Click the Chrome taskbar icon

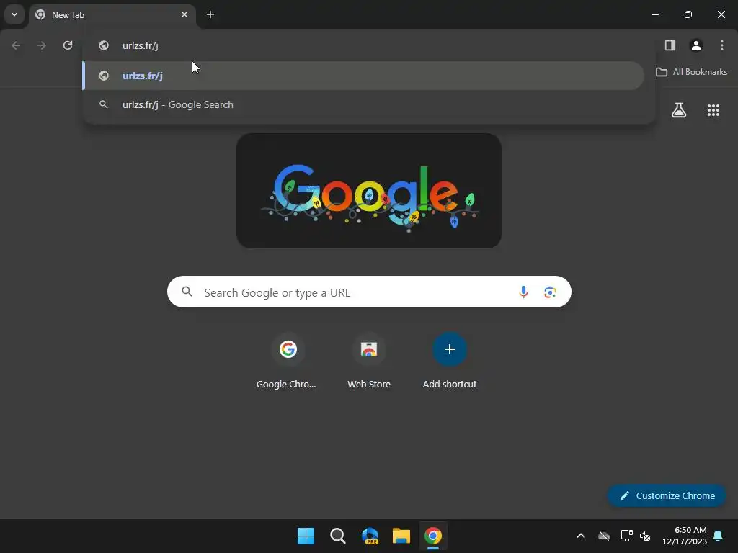click(x=433, y=536)
